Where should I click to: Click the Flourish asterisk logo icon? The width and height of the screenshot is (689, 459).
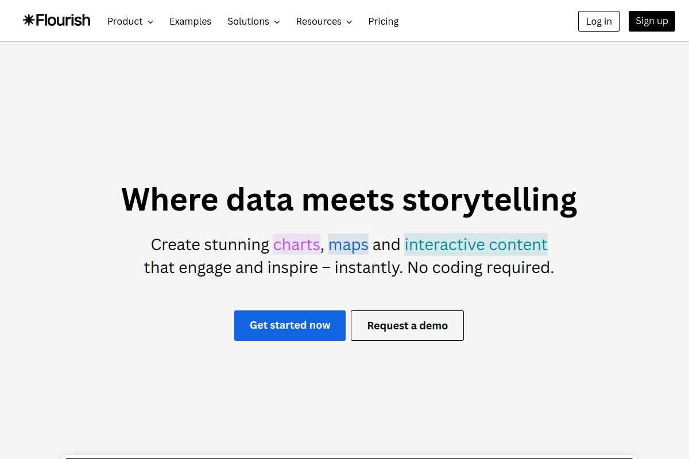coord(29,21)
